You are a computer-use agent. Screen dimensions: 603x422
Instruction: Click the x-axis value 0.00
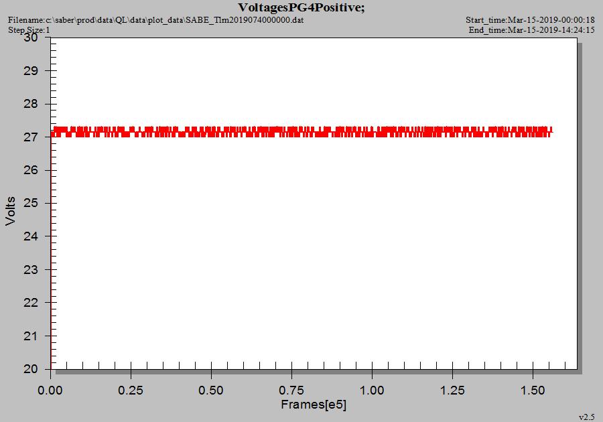(x=50, y=391)
